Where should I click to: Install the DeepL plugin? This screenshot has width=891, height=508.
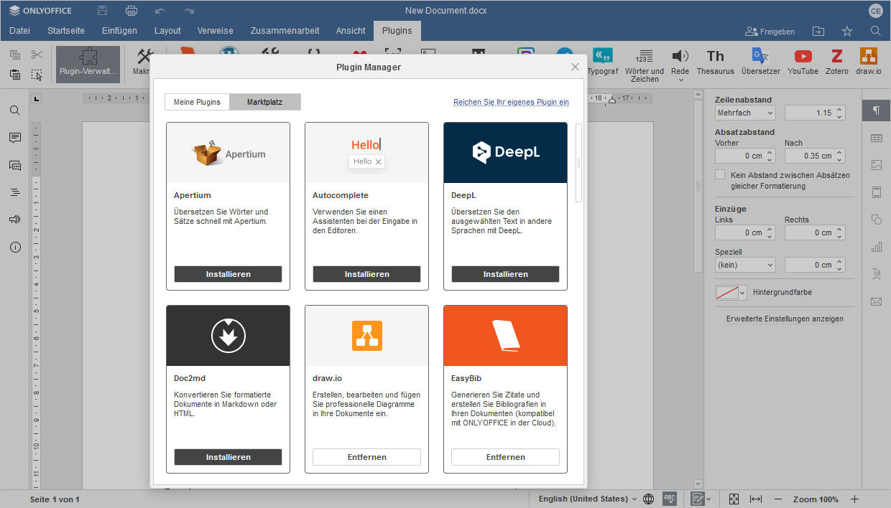click(x=505, y=274)
